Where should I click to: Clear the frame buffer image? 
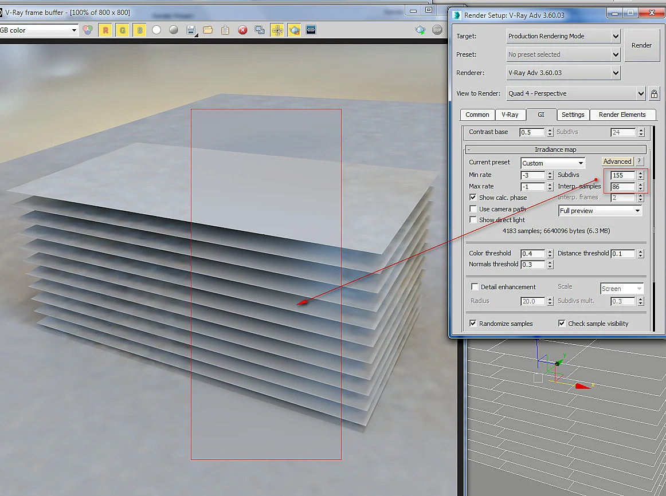click(x=242, y=30)
